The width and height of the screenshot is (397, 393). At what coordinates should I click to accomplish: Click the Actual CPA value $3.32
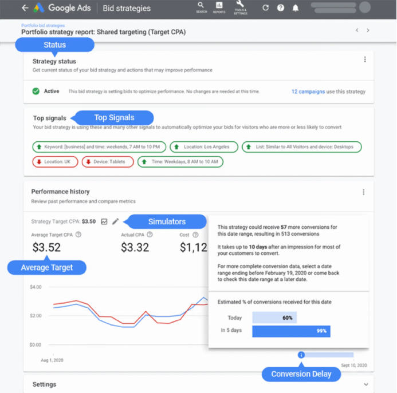135,247
